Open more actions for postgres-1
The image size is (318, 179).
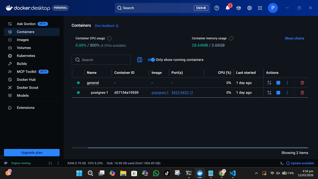pos(287,93)
